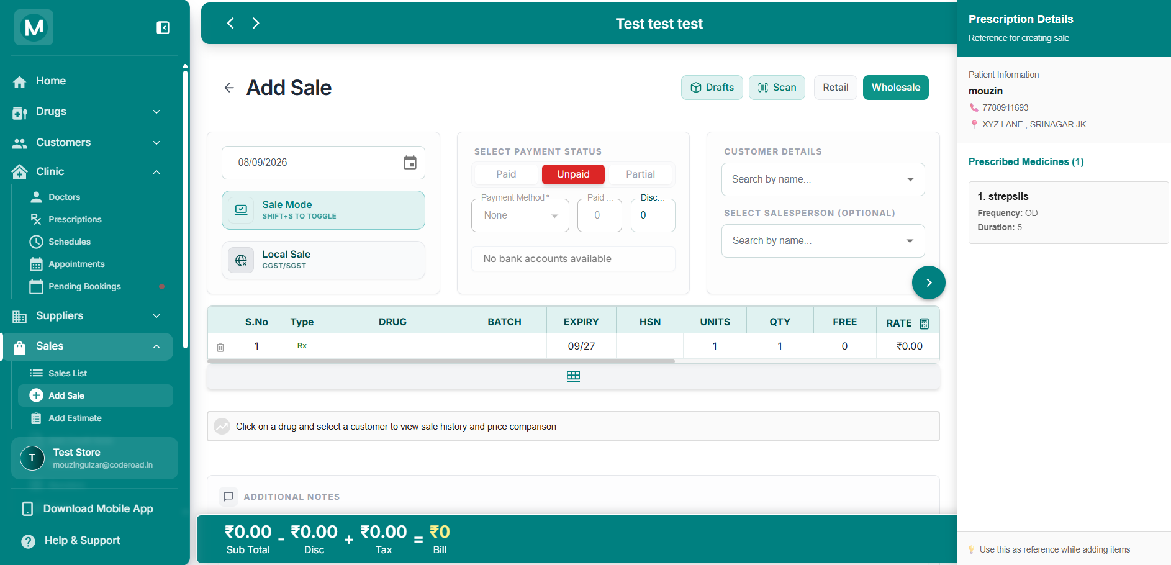Open the Payment Method dropdown
1171x565 pixels.
[x=520, y=215]
